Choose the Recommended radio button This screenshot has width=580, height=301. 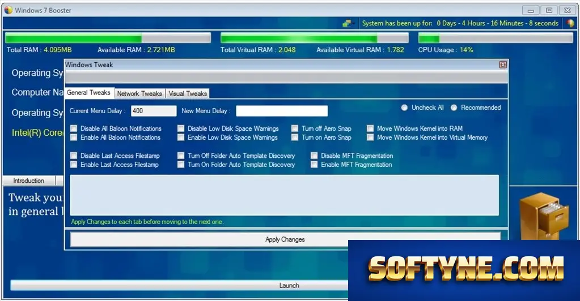click(454, 107)
